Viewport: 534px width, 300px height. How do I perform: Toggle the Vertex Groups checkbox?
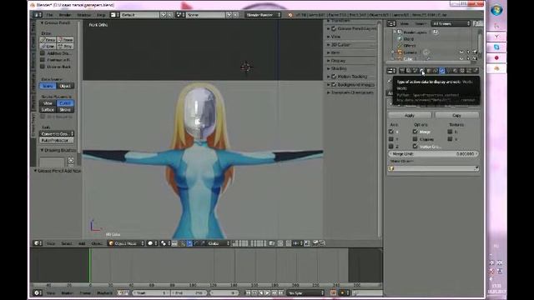tap(416, 147)
